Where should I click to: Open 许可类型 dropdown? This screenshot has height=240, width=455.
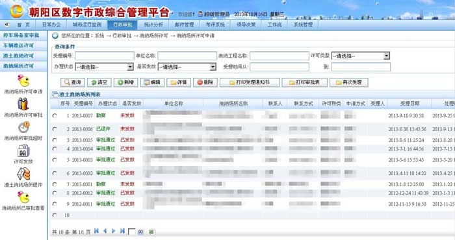(x=361, y=56)
